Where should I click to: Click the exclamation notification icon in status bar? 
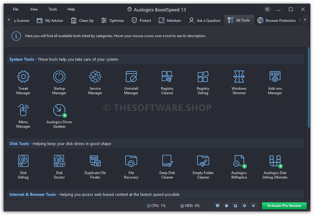(x=218, y=206)
